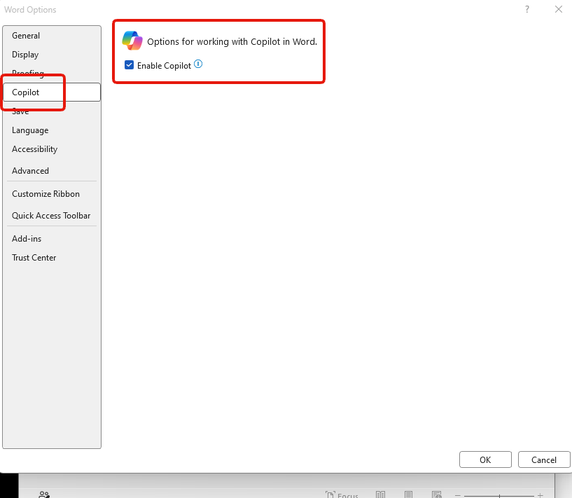Screen dimensions: 572x498
Task: Click the zoom out minus in status bar
Action: [x=457, y=495]
